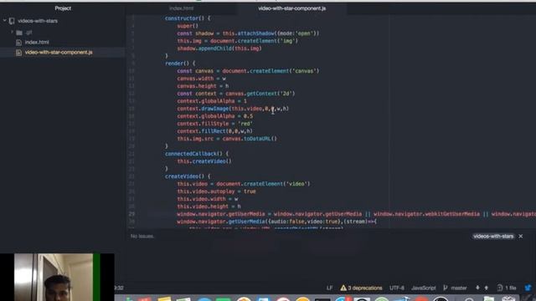
Task: Click the this.video.height = h line
Action: pyautogui.click(x=209, y=207)
